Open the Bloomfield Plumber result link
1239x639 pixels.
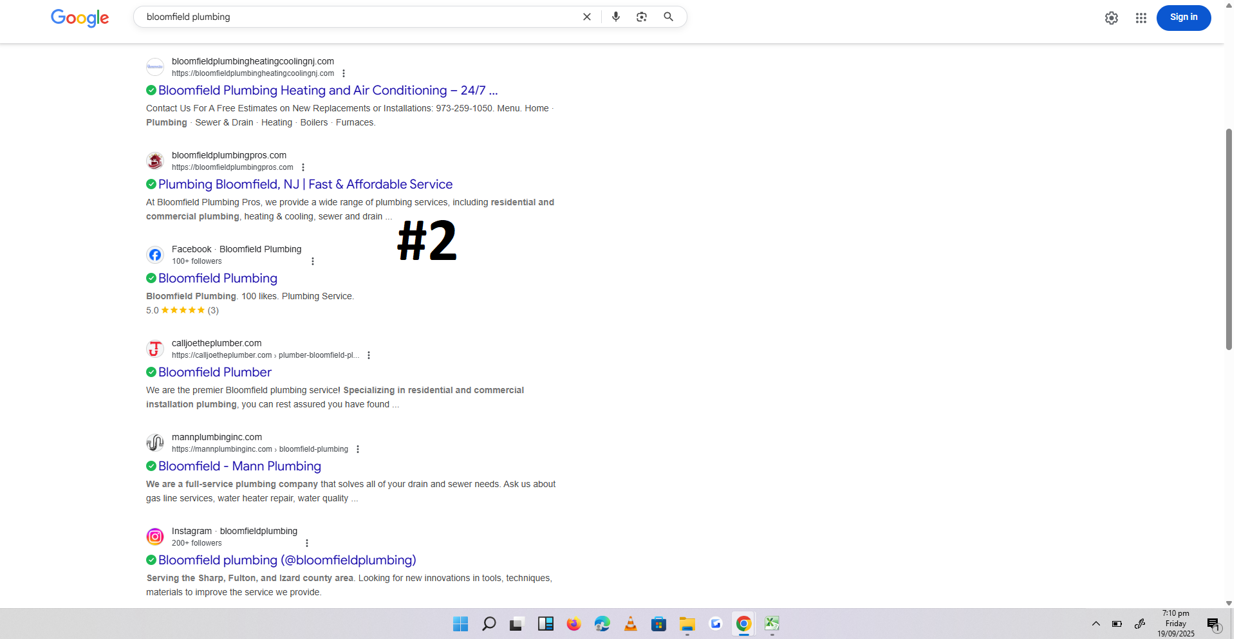pyautogui.click(x=215, y=372)
